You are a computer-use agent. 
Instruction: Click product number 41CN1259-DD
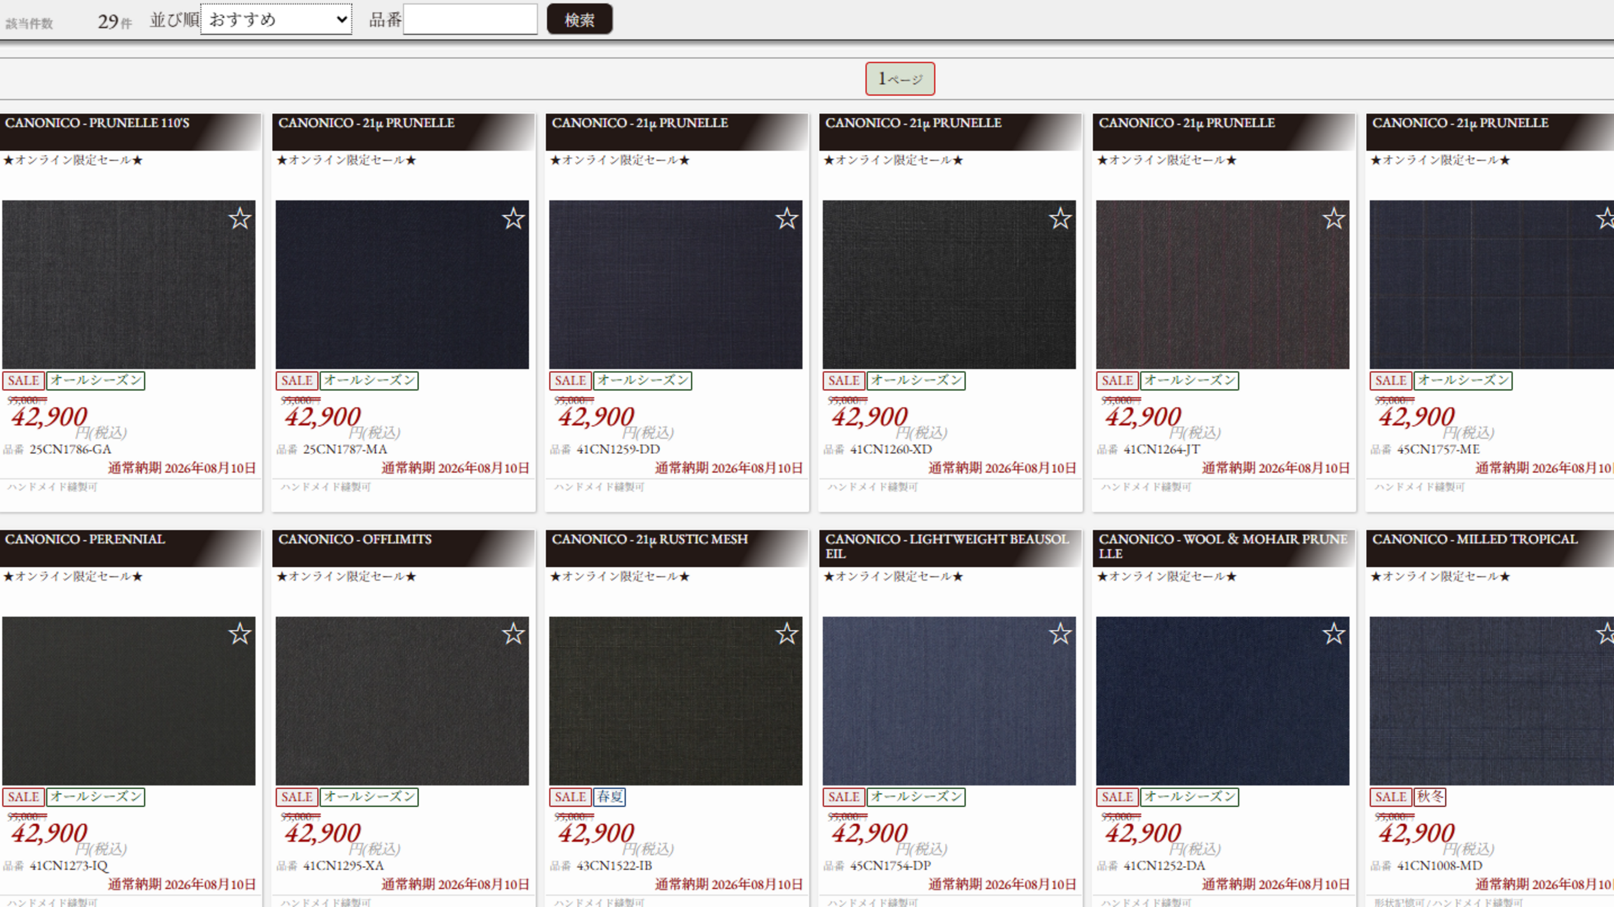[x=618, y=449]
